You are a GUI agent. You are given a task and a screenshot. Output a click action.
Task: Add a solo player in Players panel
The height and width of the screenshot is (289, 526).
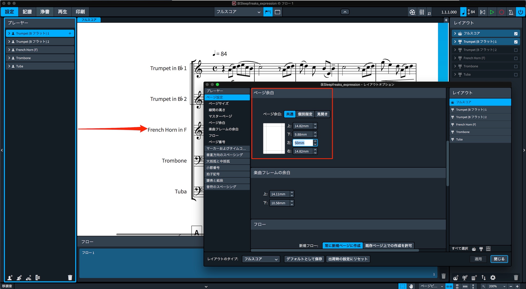click(10, 277)
